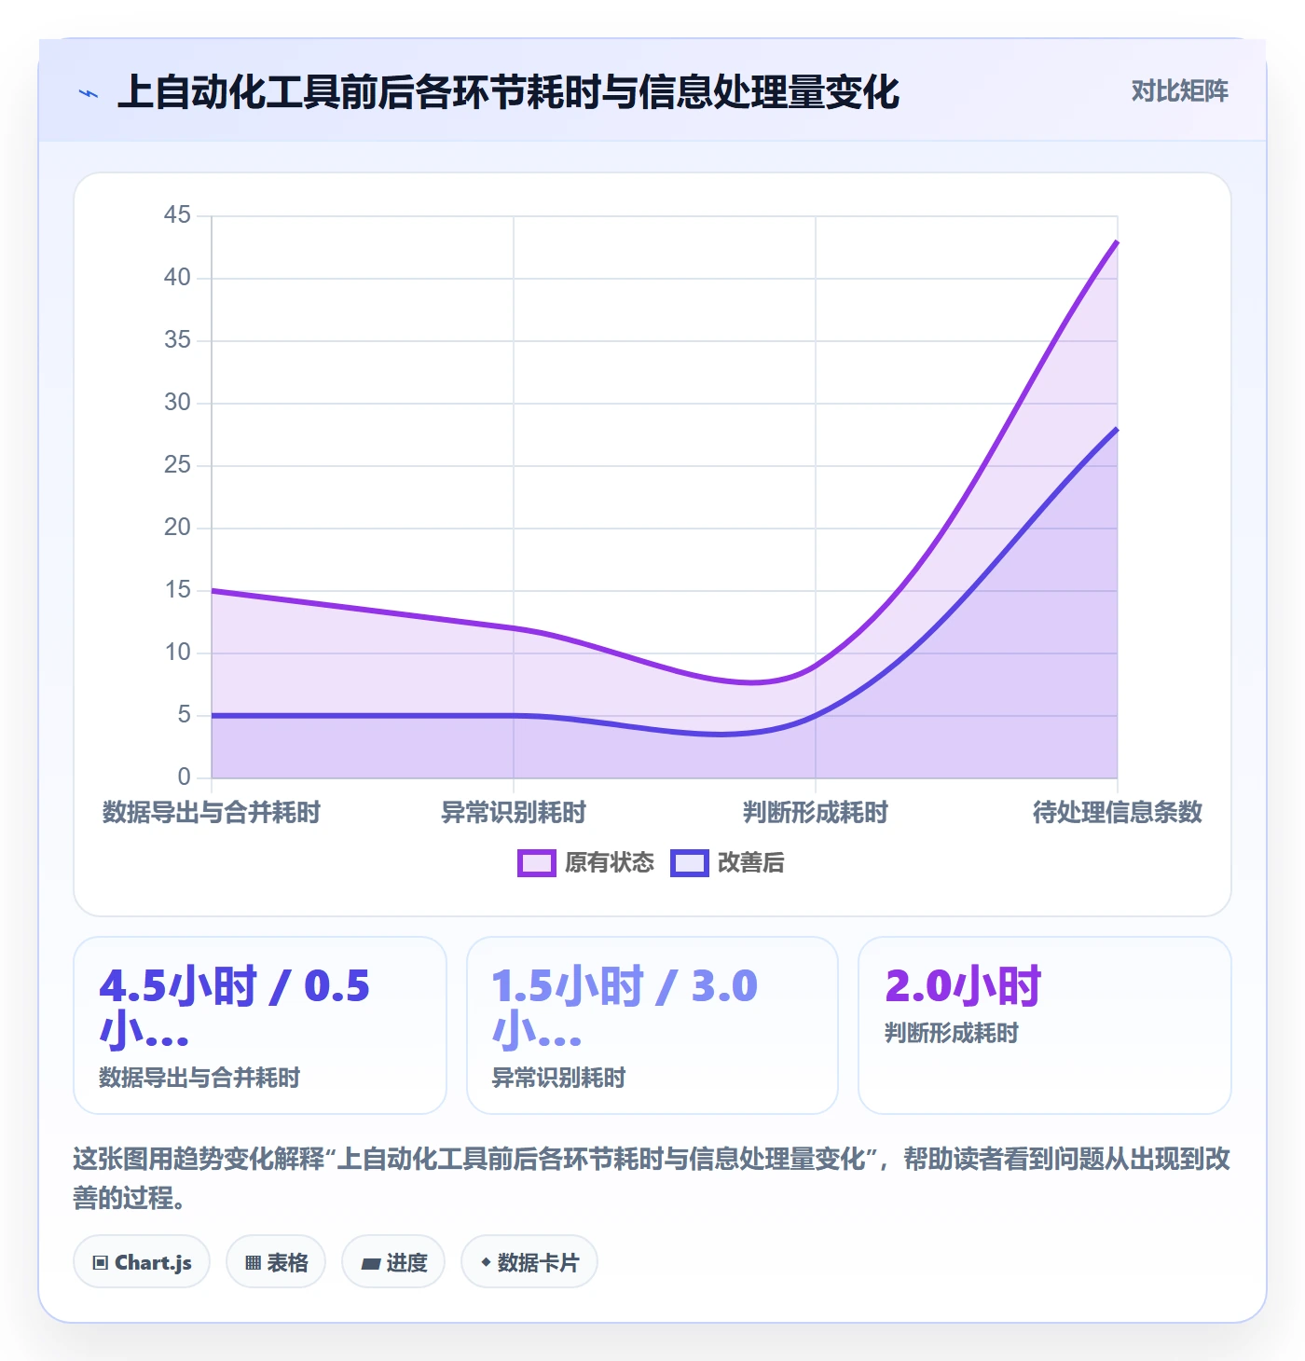Click the stat value 1.5小时 / 3.0 小…
Viewport: 1305px width, 1361px height.
point(625,1009)
